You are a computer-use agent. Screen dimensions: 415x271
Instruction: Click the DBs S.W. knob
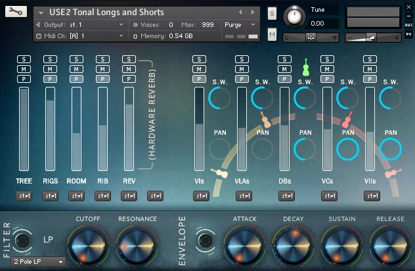pyautogui.click(x=305, y=98)
